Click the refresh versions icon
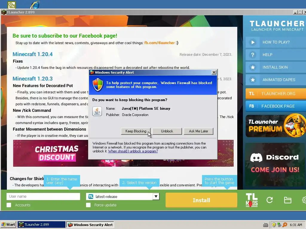This screenshot has height=229, width=306. click(270, 200)
